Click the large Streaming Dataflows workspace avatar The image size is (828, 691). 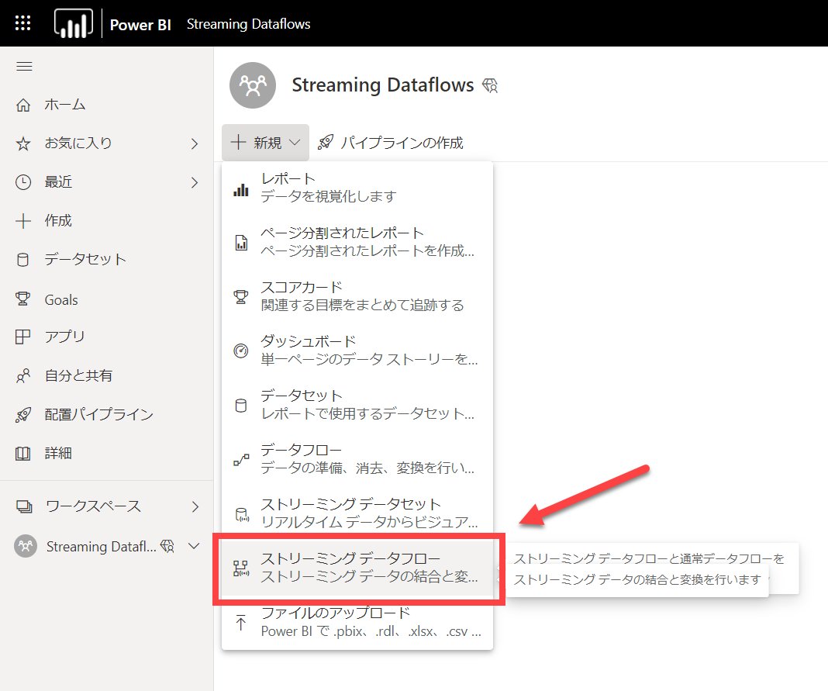click(253, 85)
